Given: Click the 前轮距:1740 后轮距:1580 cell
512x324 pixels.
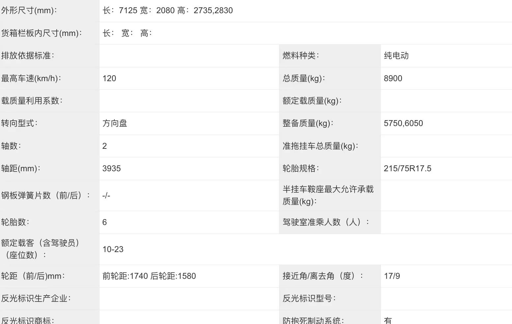Looking at the screenshot, I should (149, 276).
